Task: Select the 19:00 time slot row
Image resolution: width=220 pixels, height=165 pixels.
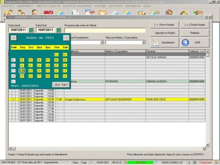Action: click(x=107, y=121)
